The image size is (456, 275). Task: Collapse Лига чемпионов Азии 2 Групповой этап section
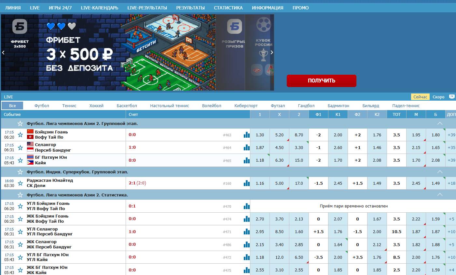[440, 123]
